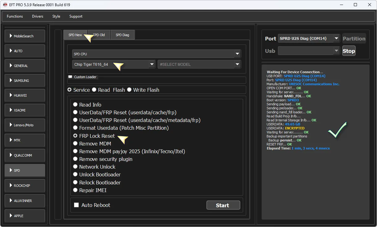The width and height of the screenshot is (377, 227).
Task: Click the EFT PRO app icon in title bar
Action: point(5,5)
